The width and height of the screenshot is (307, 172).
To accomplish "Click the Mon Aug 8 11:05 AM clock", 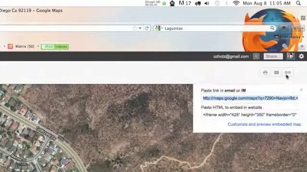I will pos(267,3).
